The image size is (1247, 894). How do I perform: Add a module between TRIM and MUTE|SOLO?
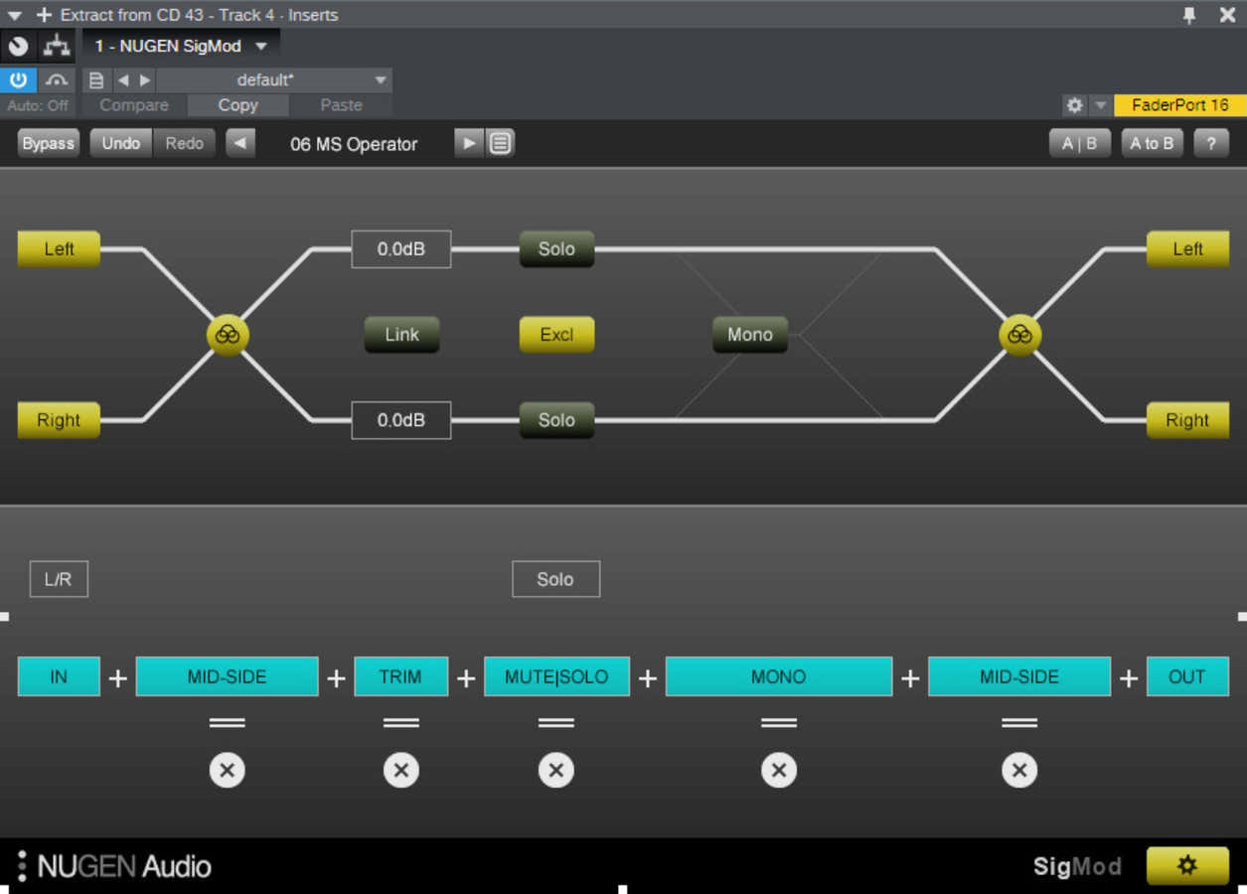tap(466, 678)
